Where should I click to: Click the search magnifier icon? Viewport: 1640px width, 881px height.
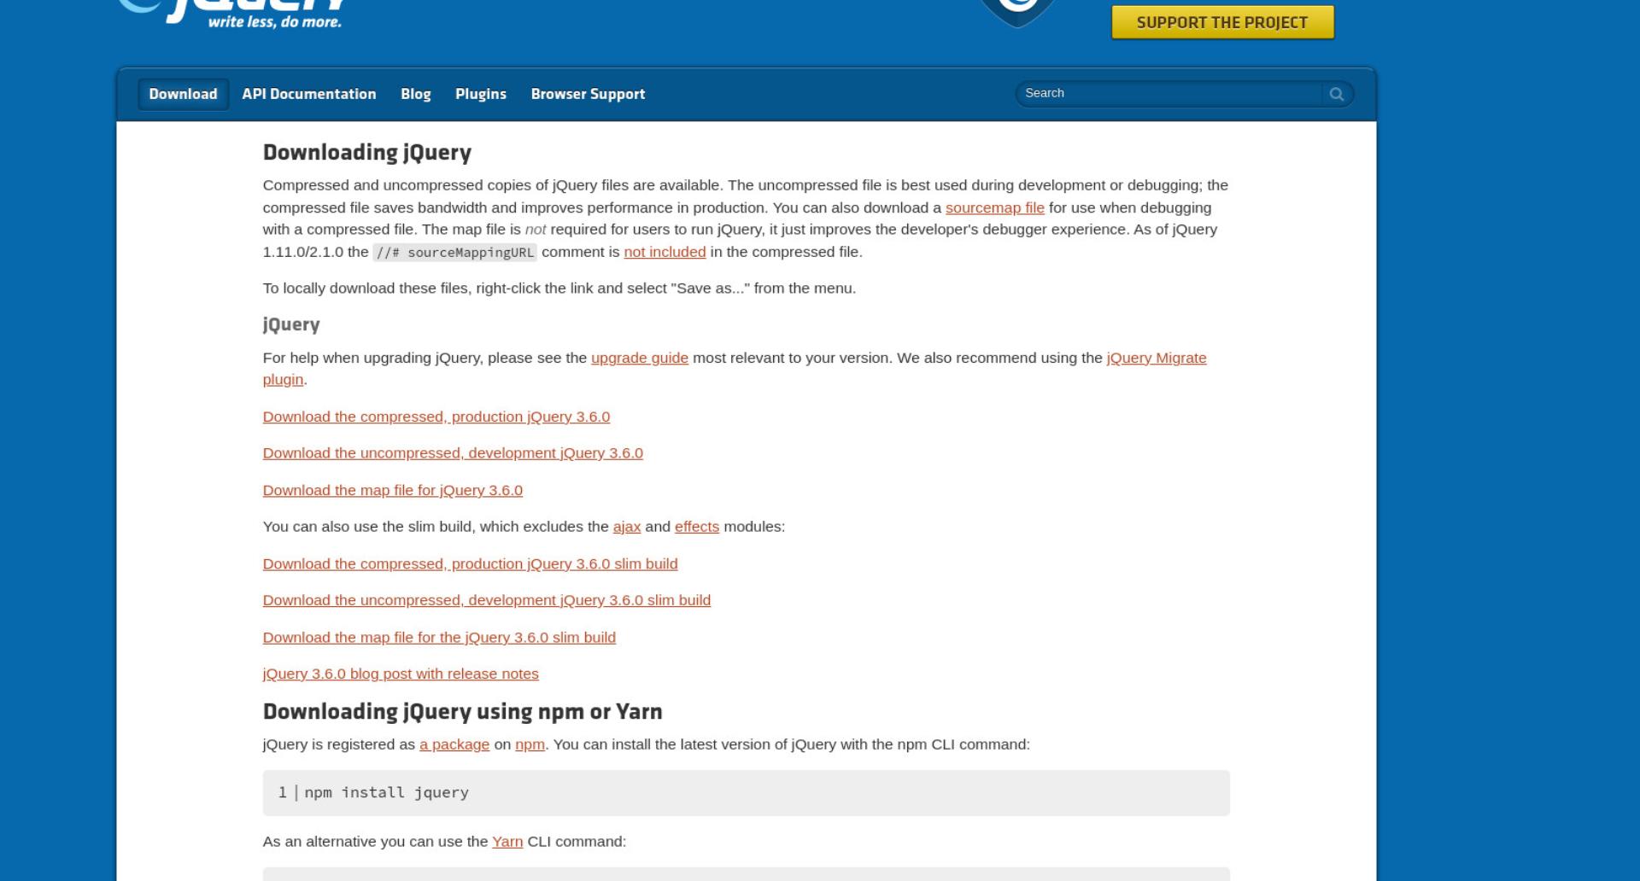(1337, 94)
